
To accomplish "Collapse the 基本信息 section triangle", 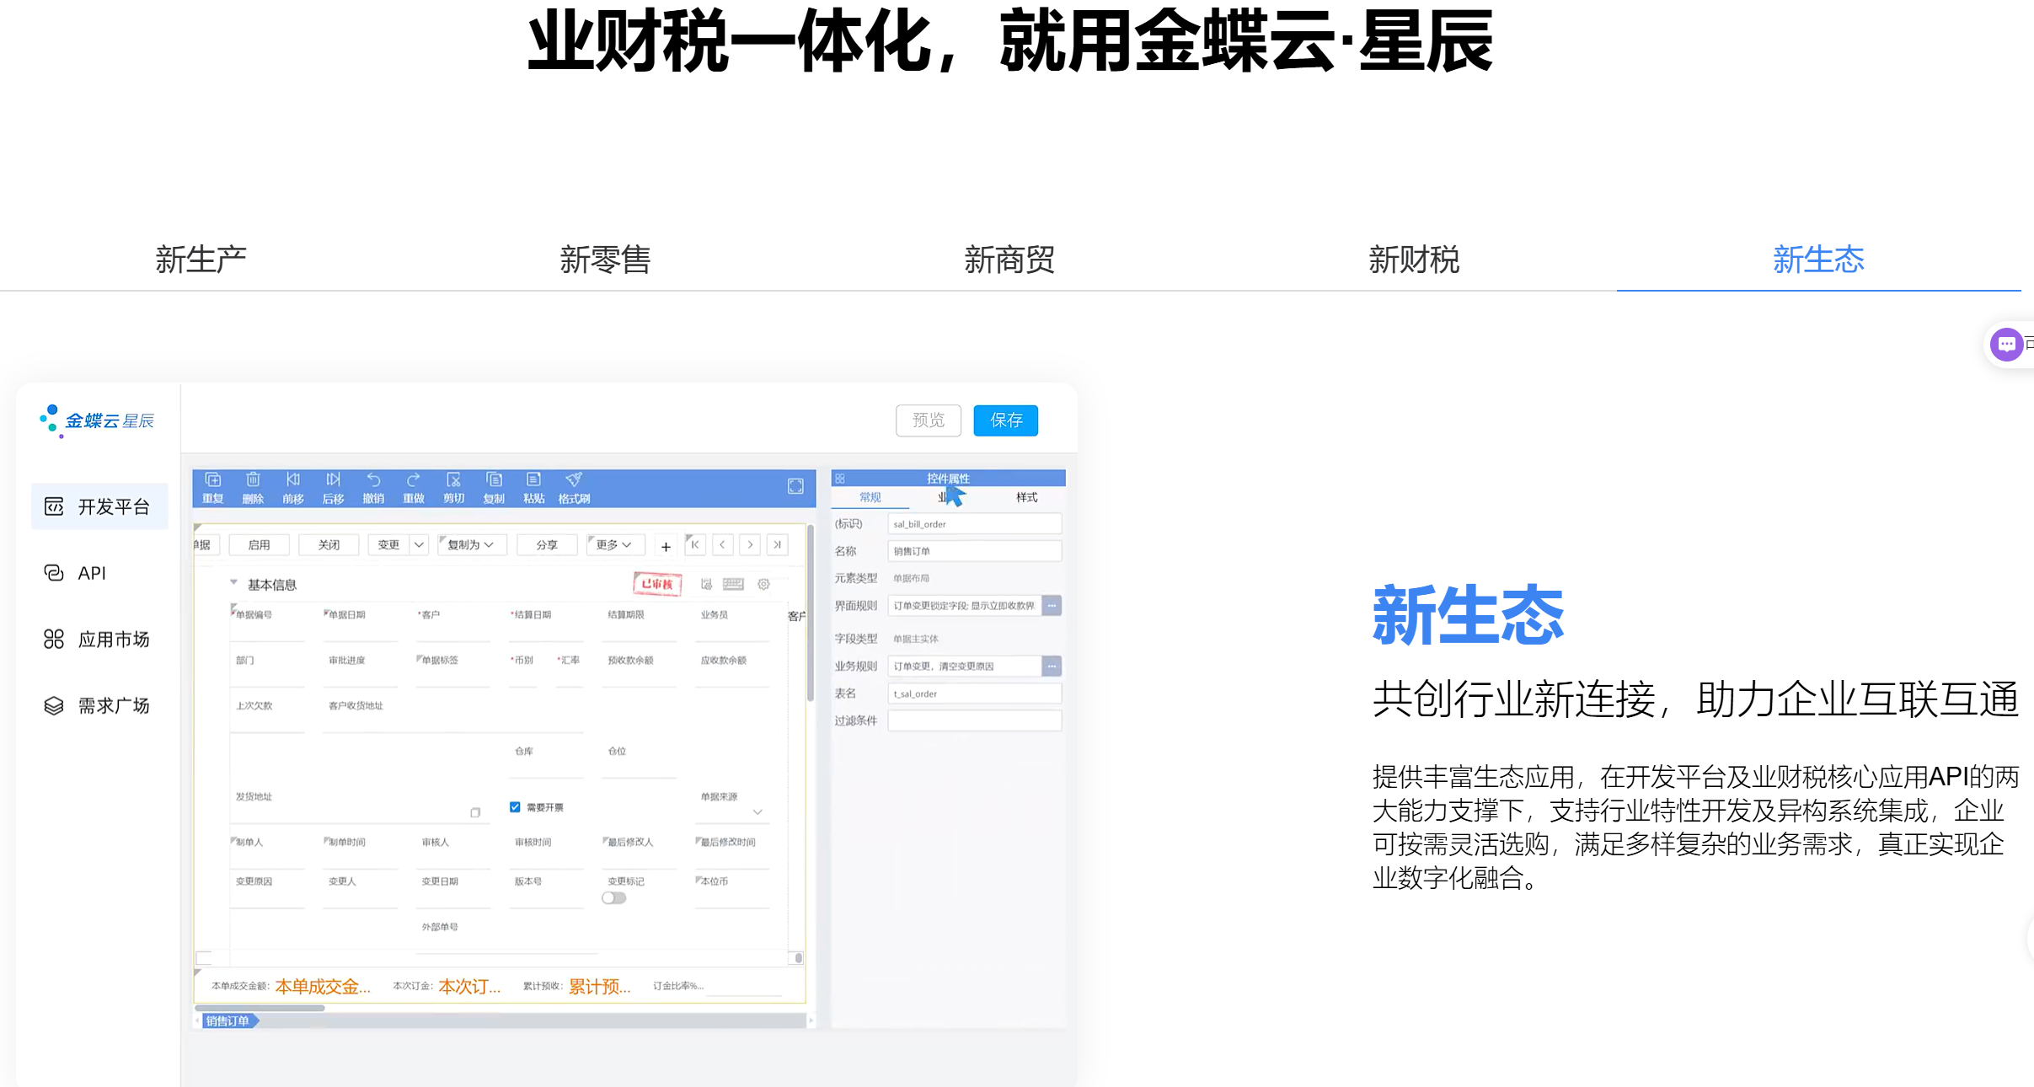I will (233, 582).
